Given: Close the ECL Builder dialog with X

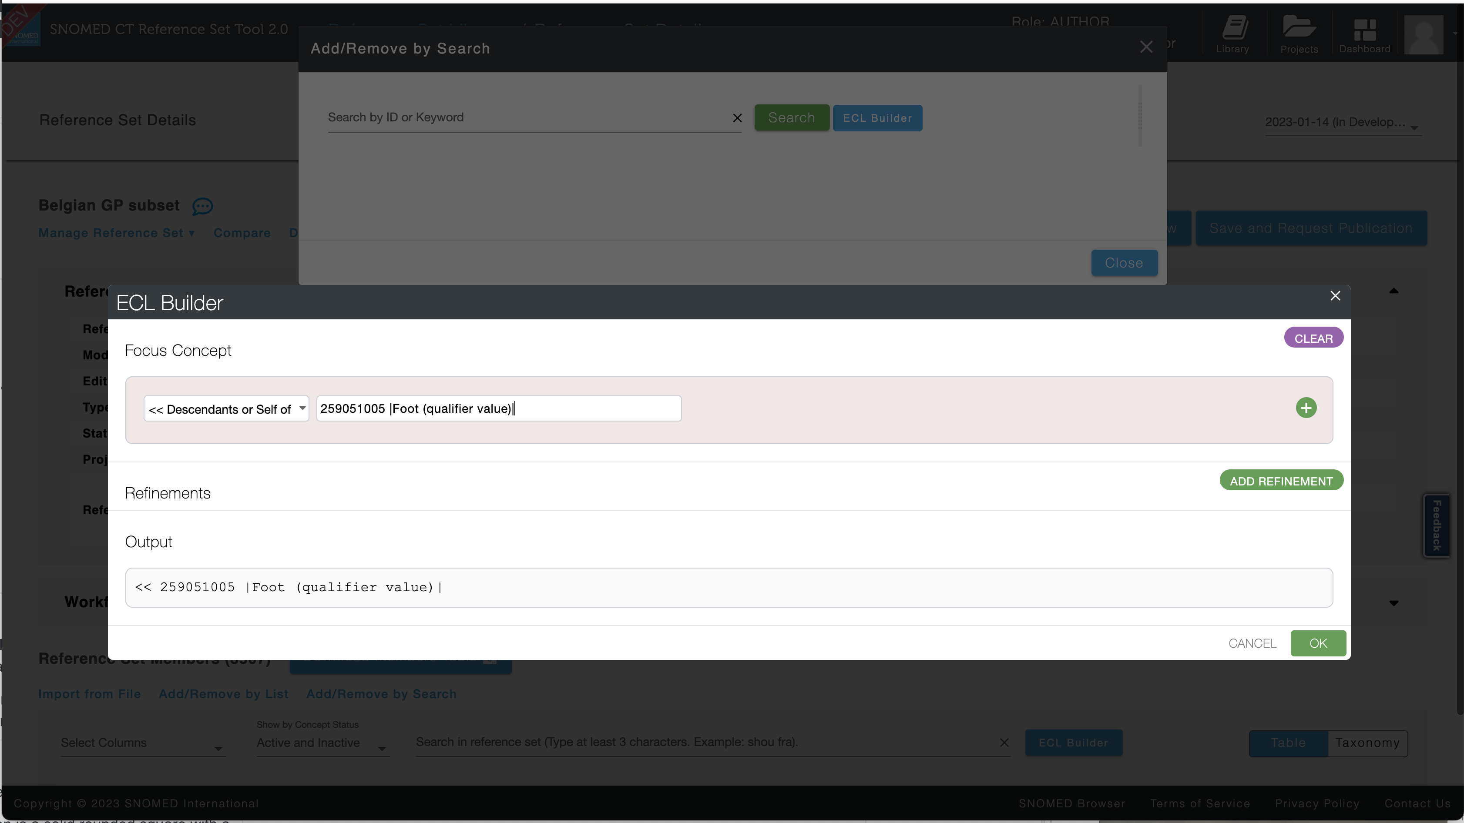Looking at the screenshot, I should (1335, 296).
